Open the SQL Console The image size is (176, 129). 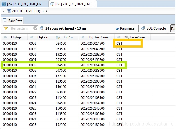tap(154, 28)
